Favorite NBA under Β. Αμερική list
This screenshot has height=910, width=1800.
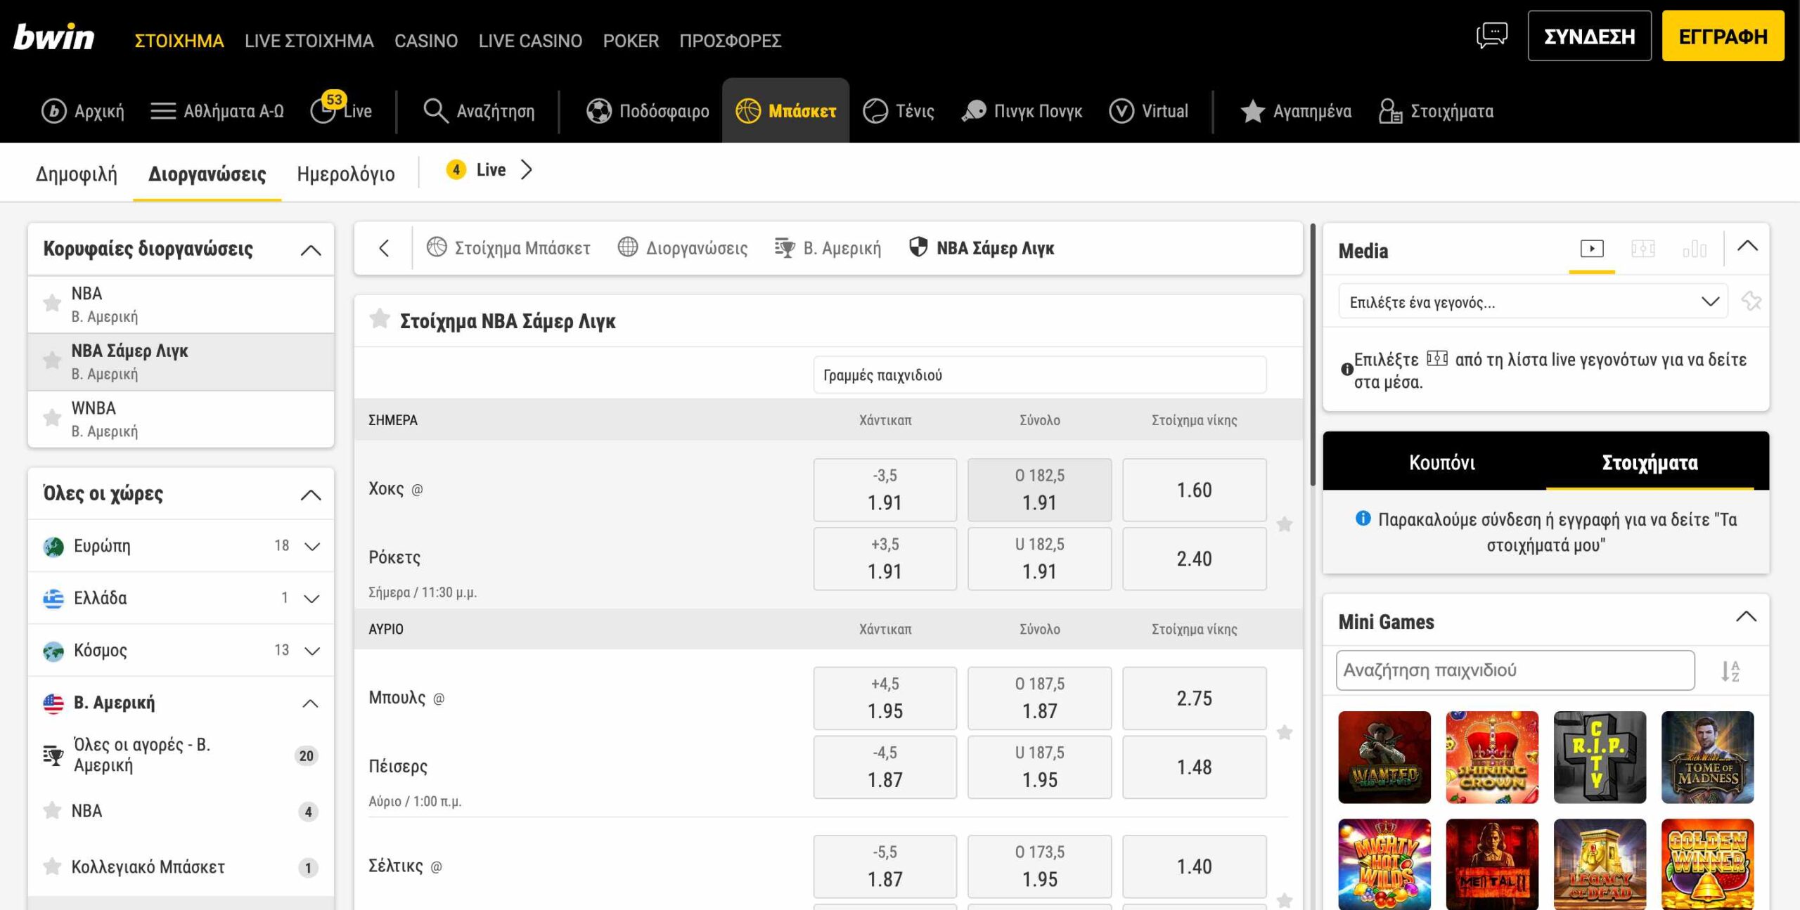[x=52, y=810]
